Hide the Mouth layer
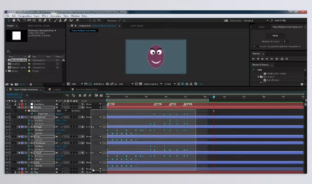Image resolution: width=312 pixels, height=184 pixels. [x=7, y=107]
